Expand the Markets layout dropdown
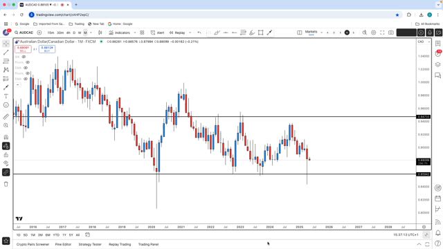This screenshot has width=443, height=249. 321,33
